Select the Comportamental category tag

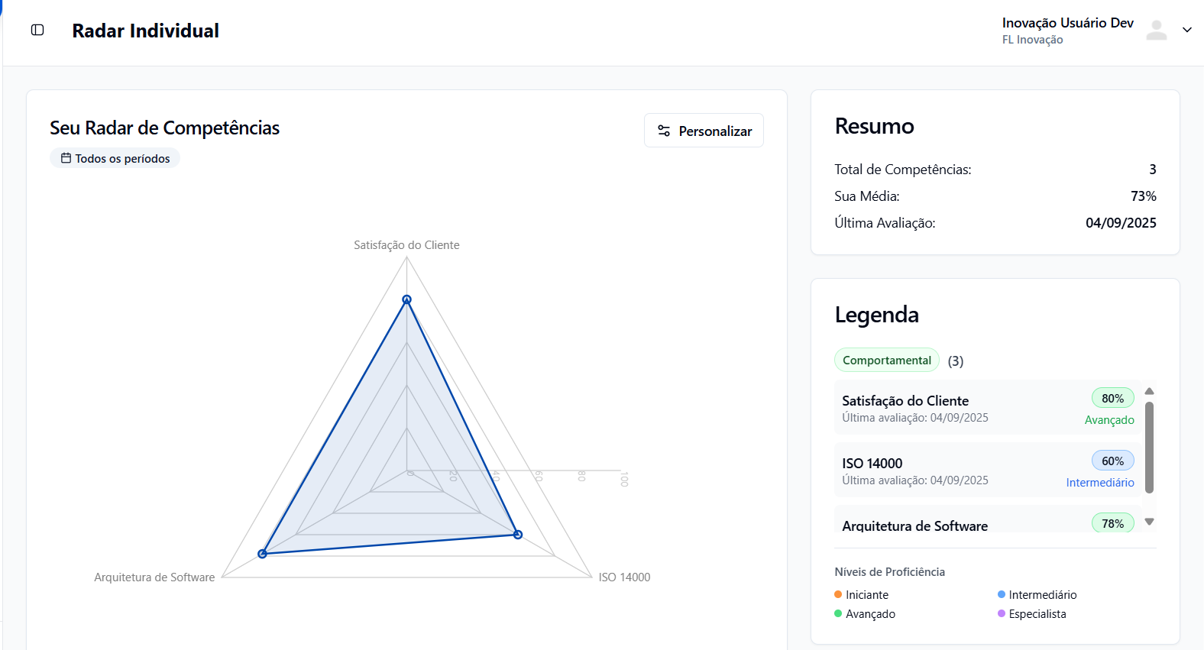(x=886, y=360)
